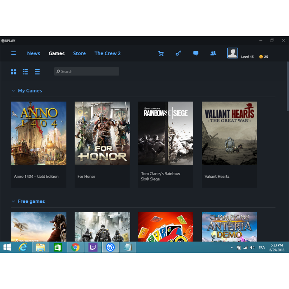289x289 pixels.
Task: Open Anno 1404 cover thumbnail
Action: click(x=39, y=133)
